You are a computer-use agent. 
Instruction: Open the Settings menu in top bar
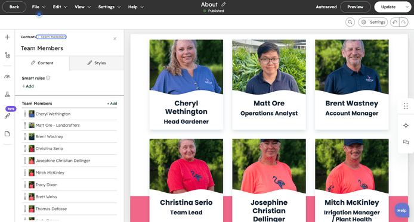coord(109,7)
